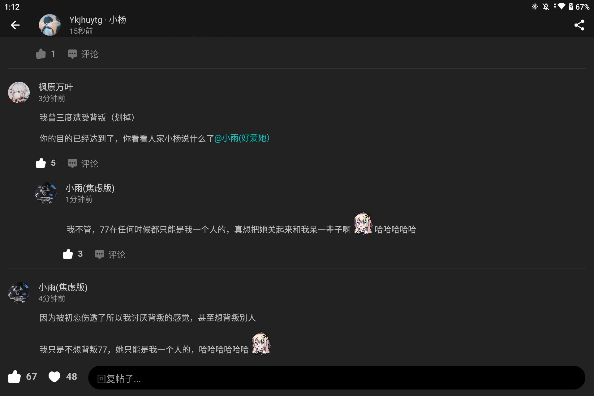Viewport: 594px width, 396px height.
Task: Click 评论 under the reply with 3 likes
Action: 110,254
